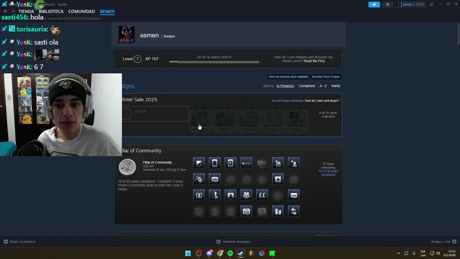This screenshot has width=460, height=259.
Task: Click the LIVE broadcast task icon
Action: [246, 163]
